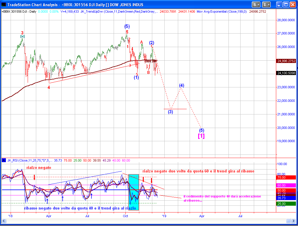Select the blue (1) wave label
The height and width of the screenshot is (226, 298).
136,77
